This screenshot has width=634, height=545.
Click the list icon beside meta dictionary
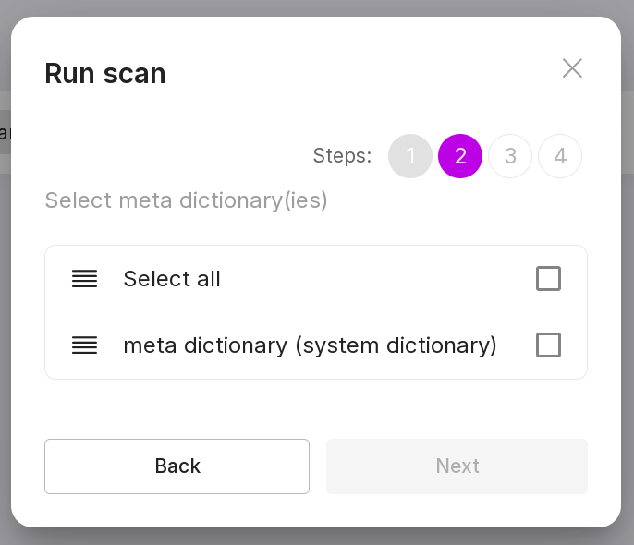coord(84,345)
